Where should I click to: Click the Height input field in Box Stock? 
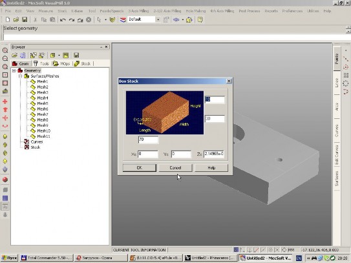pyautogui.click(x=215, y=100)
